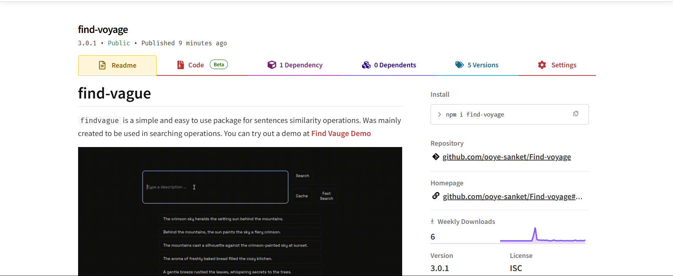This screenshot has width=673, height=276.
Task: Click the Install section heading
Action: tap(440, 95)
